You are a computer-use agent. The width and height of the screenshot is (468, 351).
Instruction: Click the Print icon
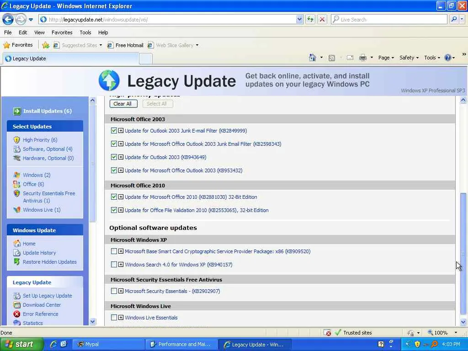coord(362,58)
